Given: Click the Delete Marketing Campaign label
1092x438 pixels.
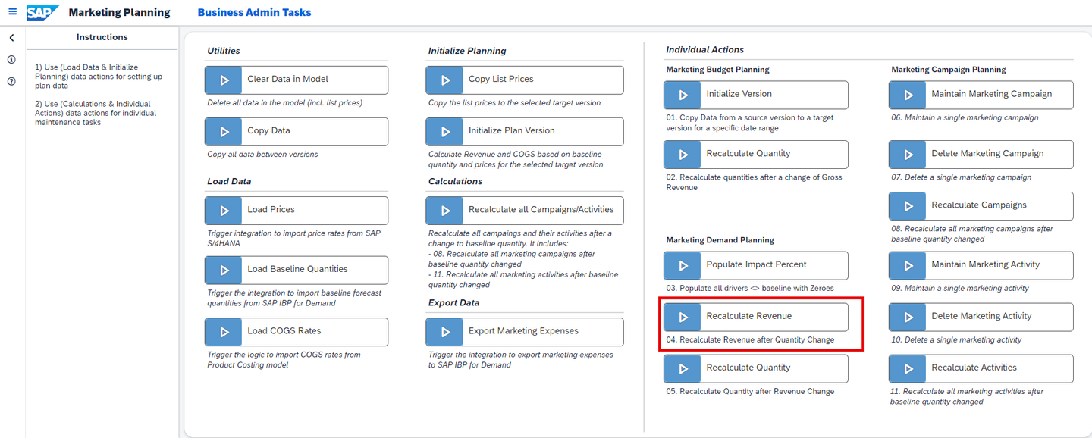Looking at the screenshot, I should 987,153.
